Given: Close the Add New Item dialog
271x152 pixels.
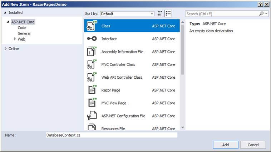Looking at the screenshot, I should [x=266, y=4].
